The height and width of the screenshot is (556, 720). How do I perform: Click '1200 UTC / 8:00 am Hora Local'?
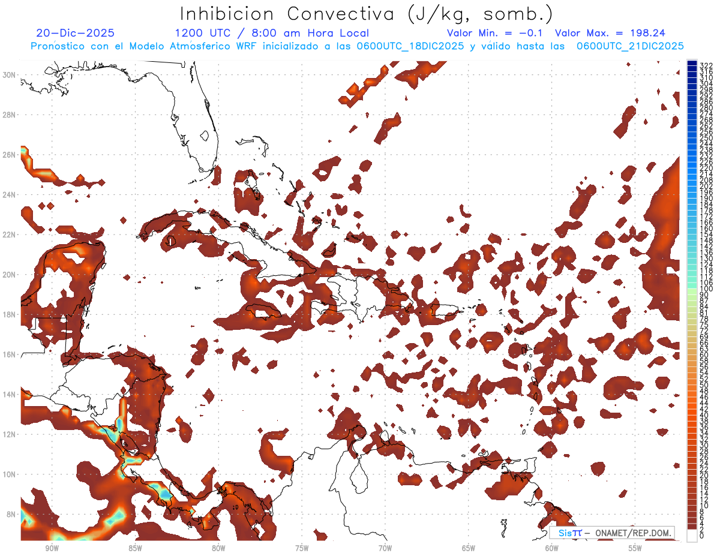272,34
